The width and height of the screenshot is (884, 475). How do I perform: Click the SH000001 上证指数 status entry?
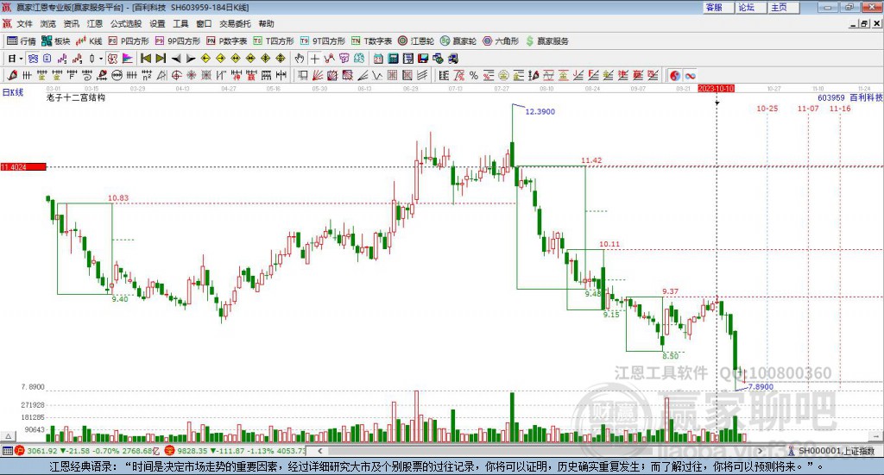831,451
